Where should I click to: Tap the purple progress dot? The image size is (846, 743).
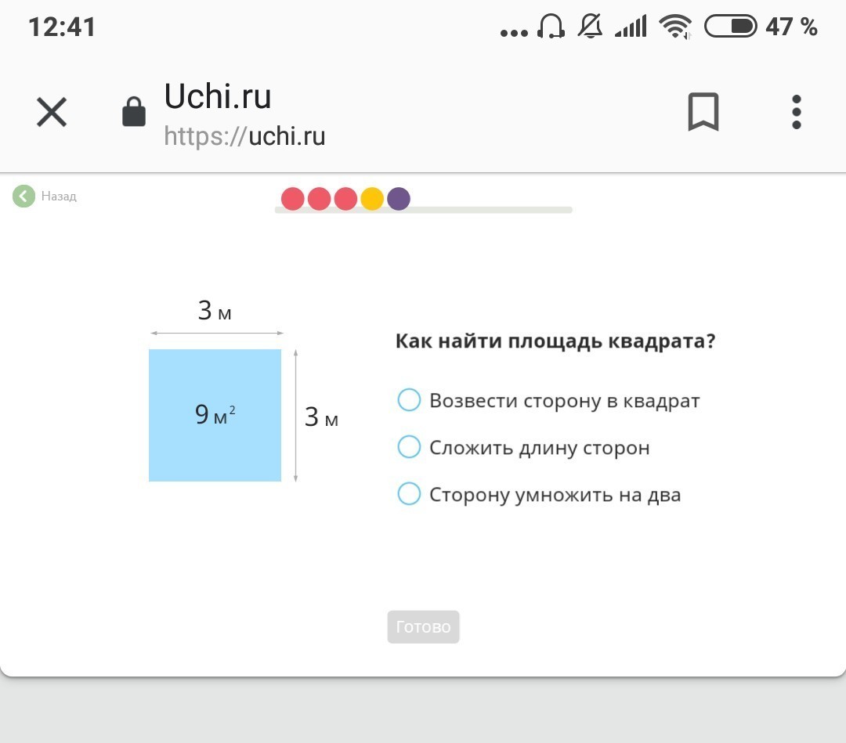click(x=399, y=198)
